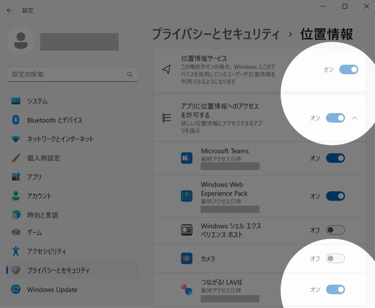This screenshot has height=308, width=375.
Task: Toggle つながる! LAVIE location access
Action: [x=335, y=289]
